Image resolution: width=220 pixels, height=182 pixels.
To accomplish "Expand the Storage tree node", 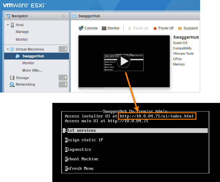I will pyautogui.click(x=8, y=78).
